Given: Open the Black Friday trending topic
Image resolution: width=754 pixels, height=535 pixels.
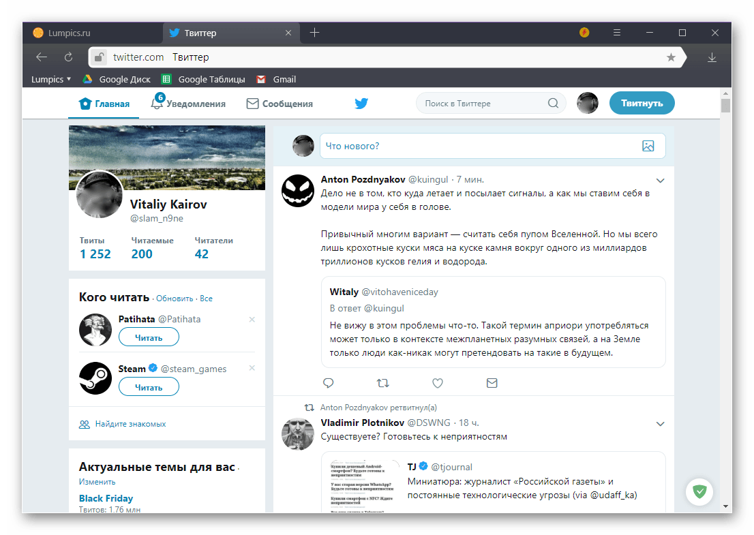Looking at the screenshot, I should click(106, 498).
